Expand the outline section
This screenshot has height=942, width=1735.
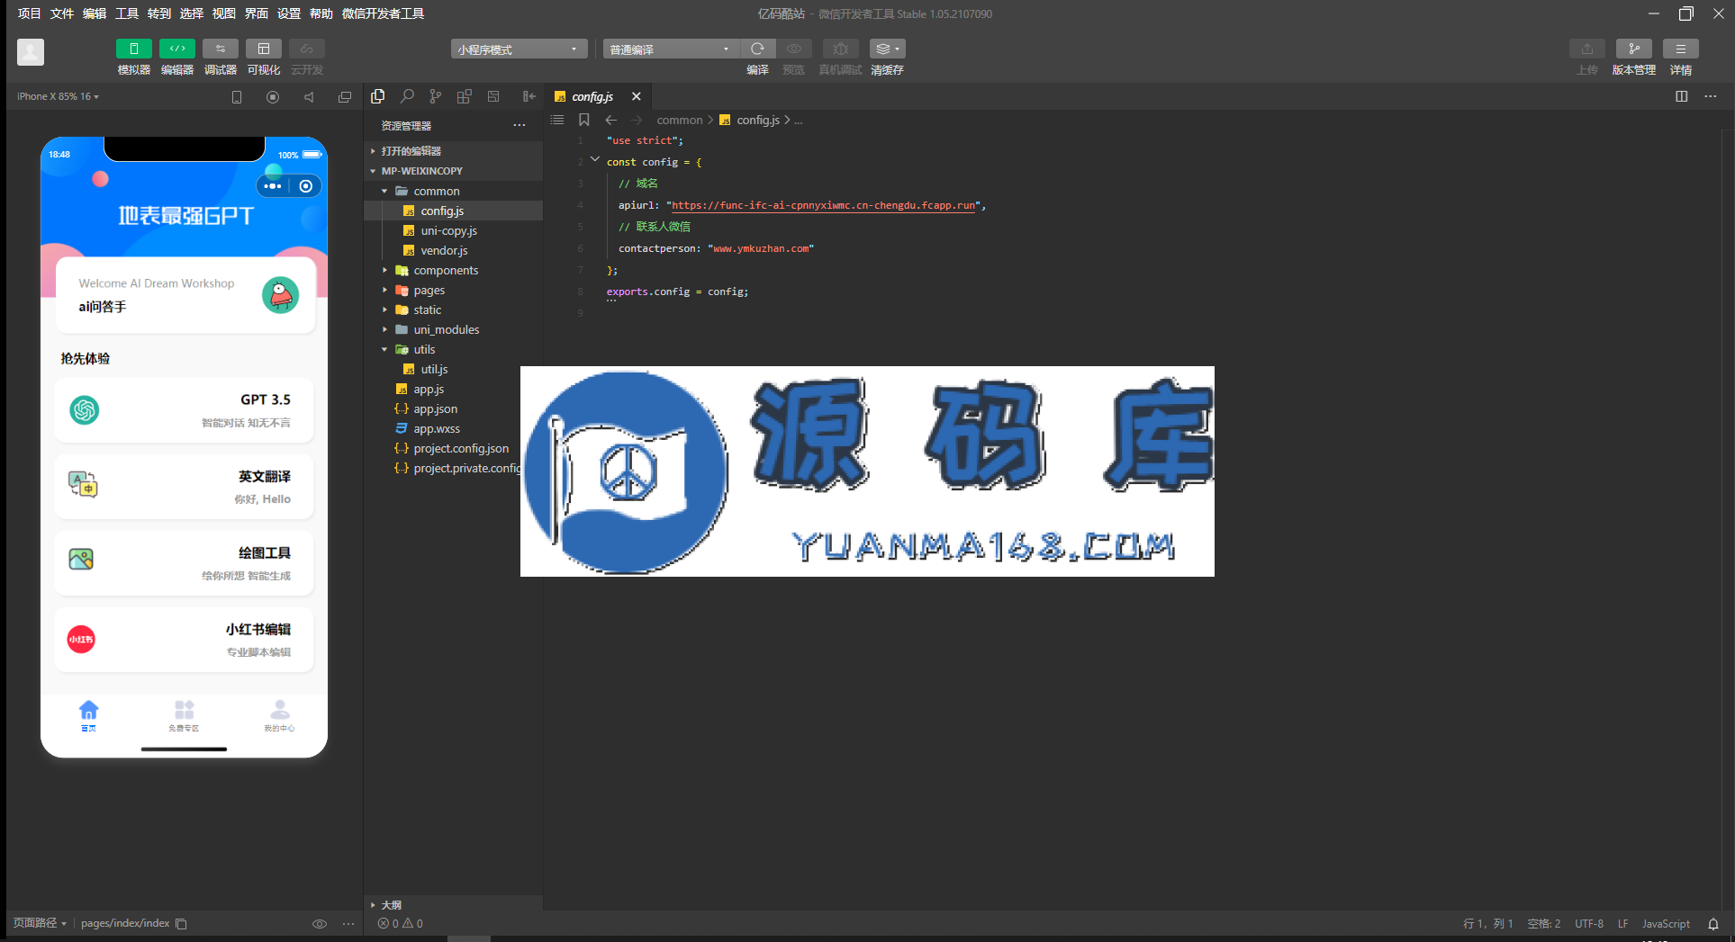pos(454,905)
